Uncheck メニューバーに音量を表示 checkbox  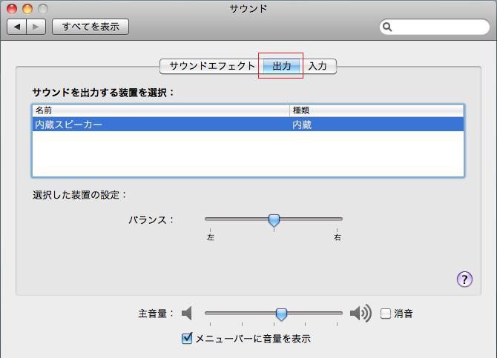[x=187, y=338]
